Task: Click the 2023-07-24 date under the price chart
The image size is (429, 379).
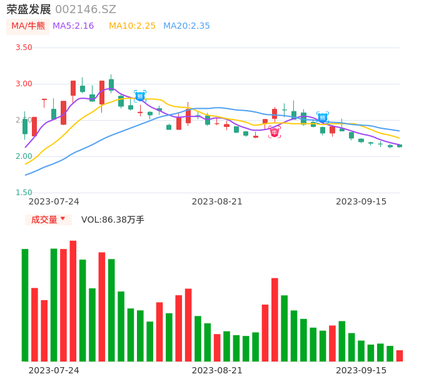Action: pyautogui.click(x=54, y=202)
